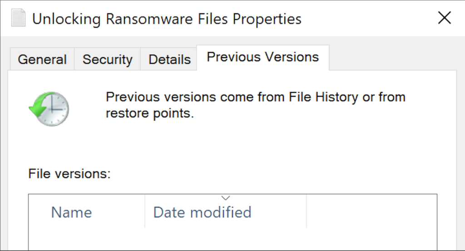Click inside the empty file versions list
465x251 pixels.
pos(232,239)
